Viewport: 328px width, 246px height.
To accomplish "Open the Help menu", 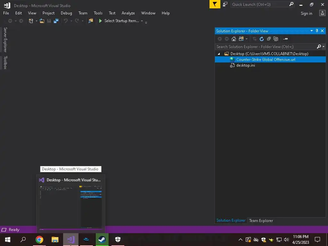I will click(166, 13).
